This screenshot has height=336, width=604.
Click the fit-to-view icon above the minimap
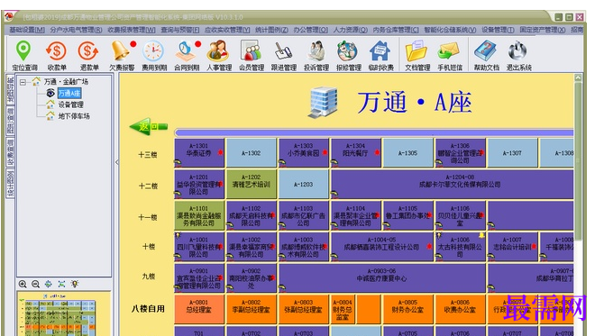pyautogui.click(x=61, y=284)
